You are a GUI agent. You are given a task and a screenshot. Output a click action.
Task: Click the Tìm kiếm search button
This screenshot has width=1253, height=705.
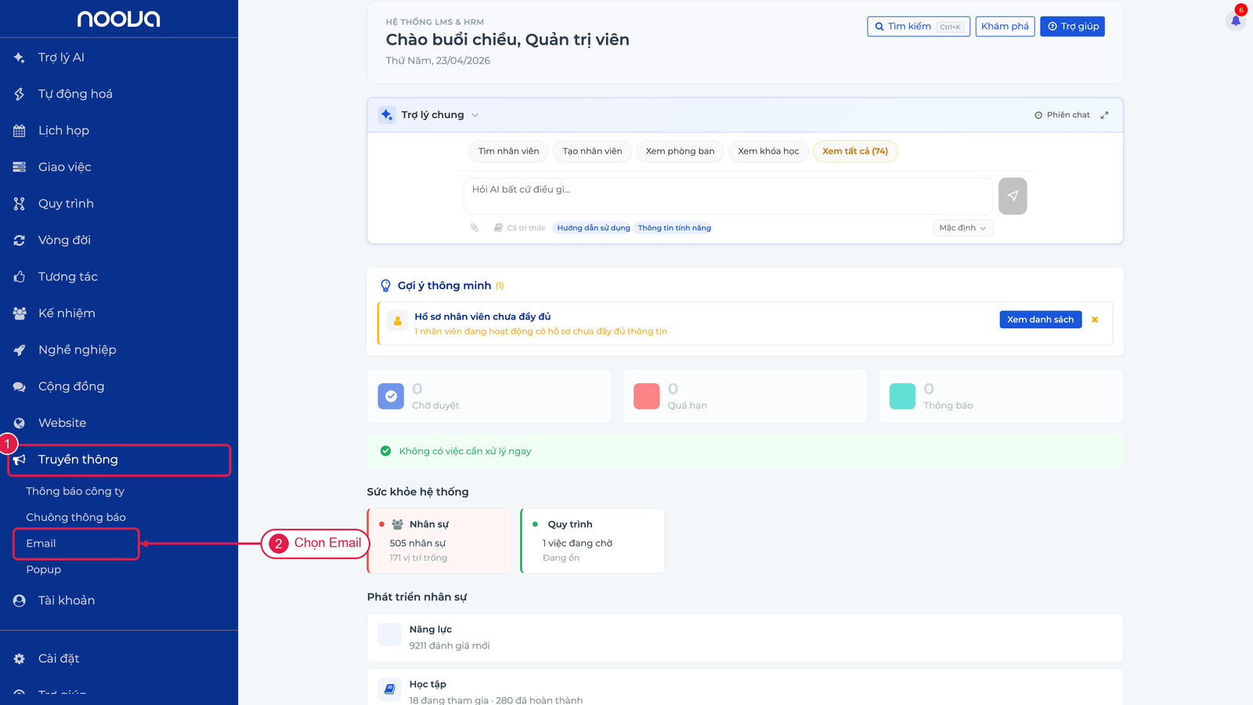tap(919, 27)
